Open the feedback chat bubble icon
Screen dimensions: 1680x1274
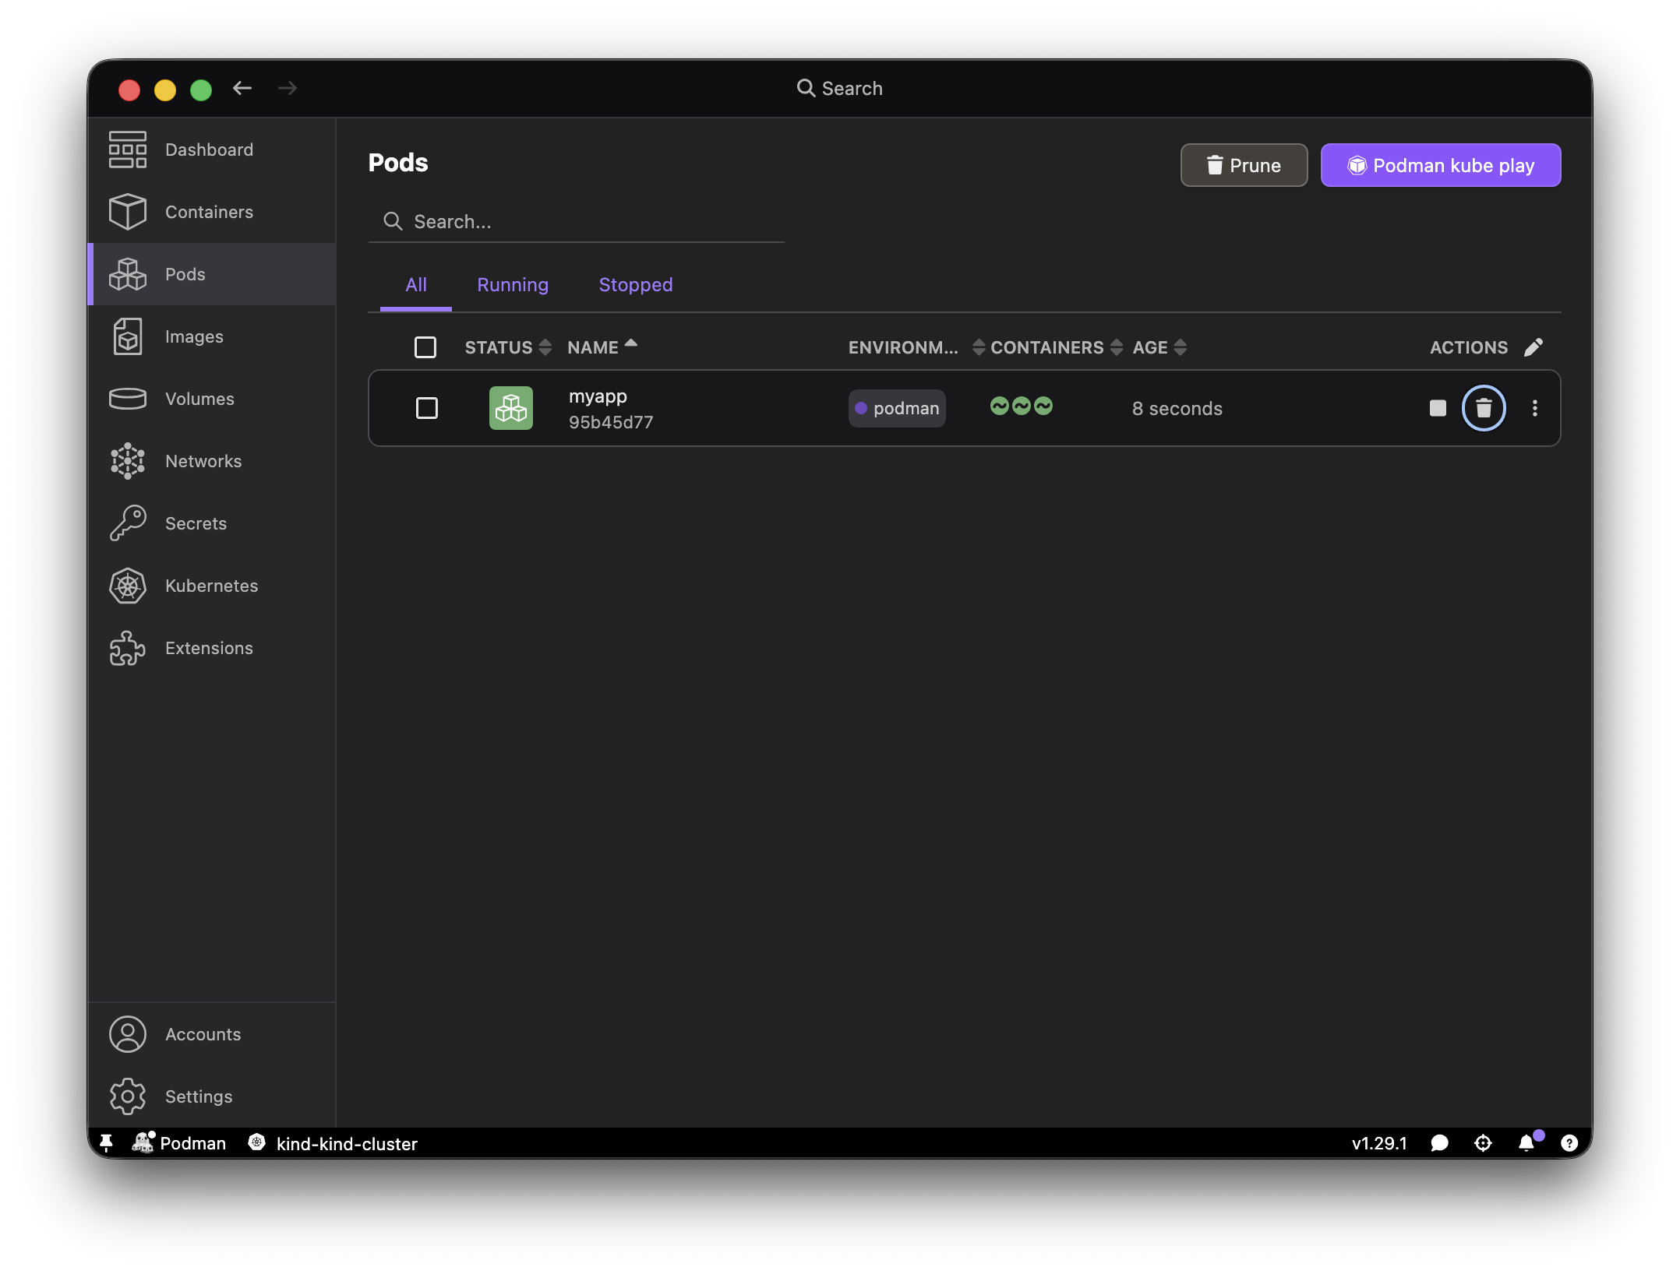click(1439, 1143)
